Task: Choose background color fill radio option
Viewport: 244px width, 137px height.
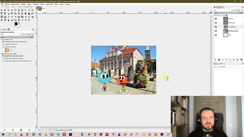Action: [x=3, y=44]
